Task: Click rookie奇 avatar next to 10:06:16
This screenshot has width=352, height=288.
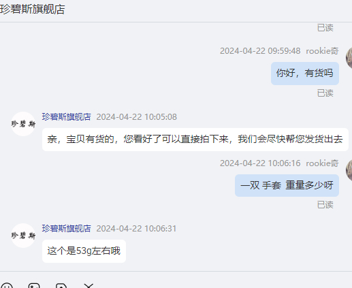Action: (x=349, y=170)
